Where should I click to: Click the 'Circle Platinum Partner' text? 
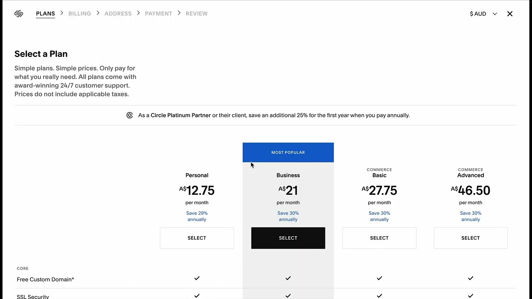point(181,115)
